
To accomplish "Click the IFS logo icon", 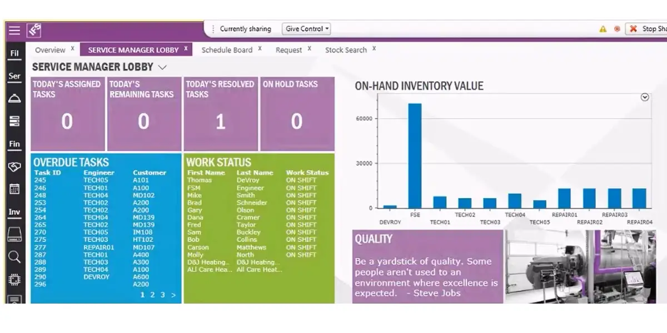I will [35, 31].
